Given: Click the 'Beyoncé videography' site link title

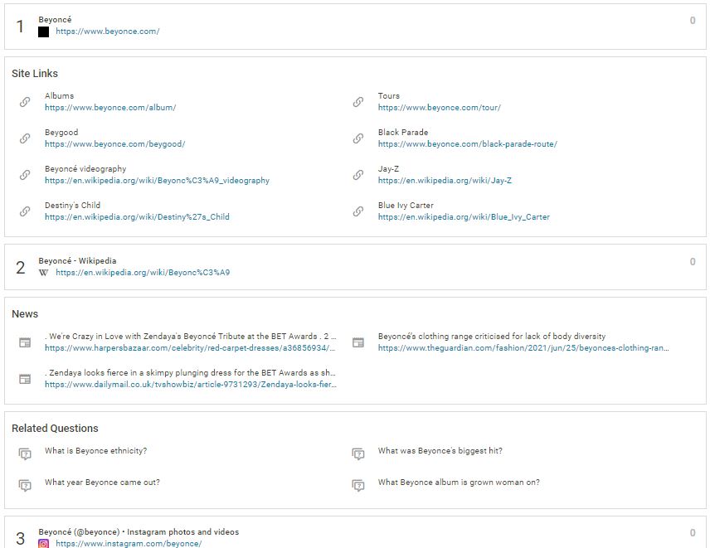Looking at the screenshot, I should coord(85,169).
